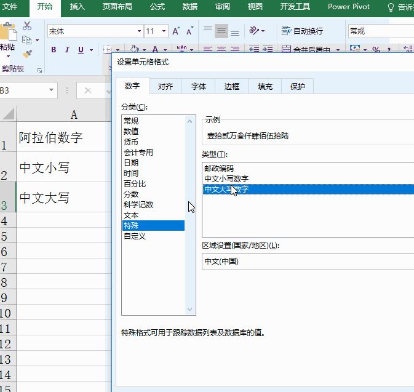The image size is (414, 392).
Task: Select 常规 in category list
Action: [153, 121]
